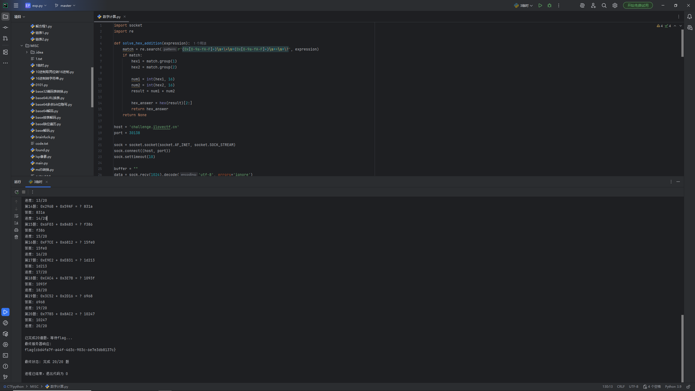Open the master branch dropdown
Viewport: 695px width, 391px height.
pos(65,5)
